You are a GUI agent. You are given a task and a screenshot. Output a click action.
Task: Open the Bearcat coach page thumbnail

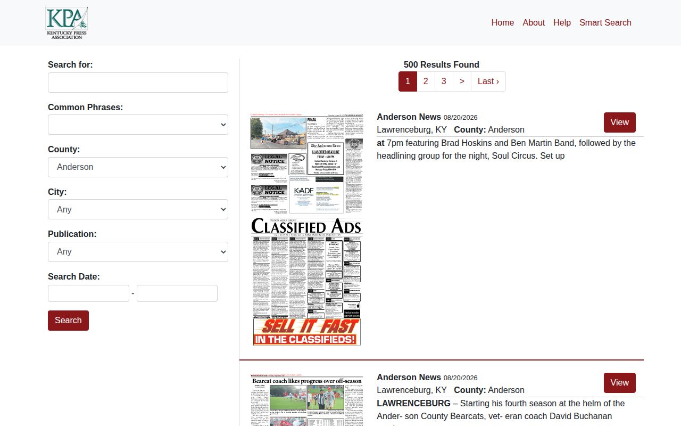(306, 399)
